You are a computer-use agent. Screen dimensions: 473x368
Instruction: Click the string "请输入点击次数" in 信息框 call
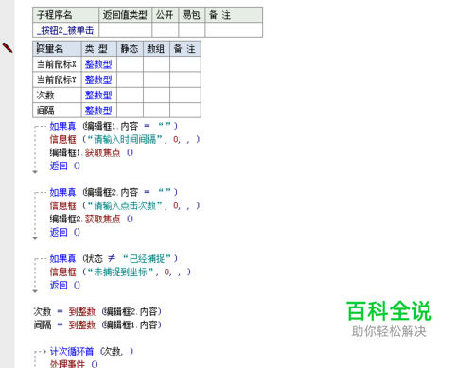click(x=125, y=205)
